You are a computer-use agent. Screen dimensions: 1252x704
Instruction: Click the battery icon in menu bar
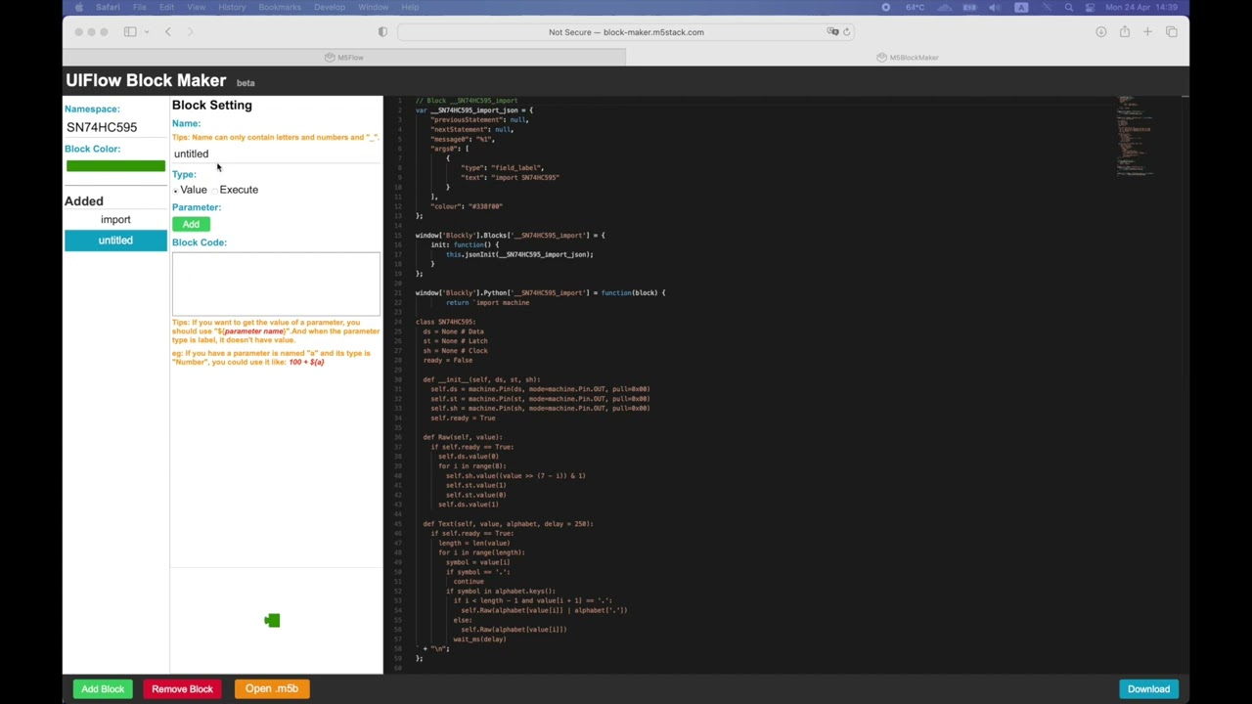point(969,7)
